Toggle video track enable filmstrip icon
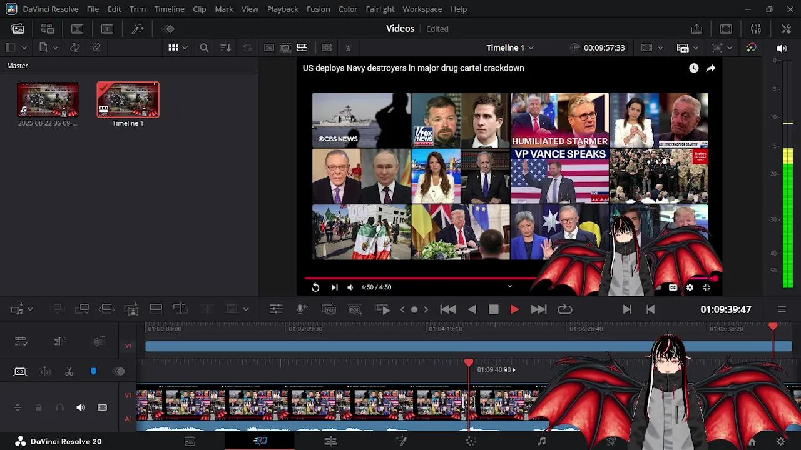The height and width of the screenshot is (450, 801). (102, 407)
